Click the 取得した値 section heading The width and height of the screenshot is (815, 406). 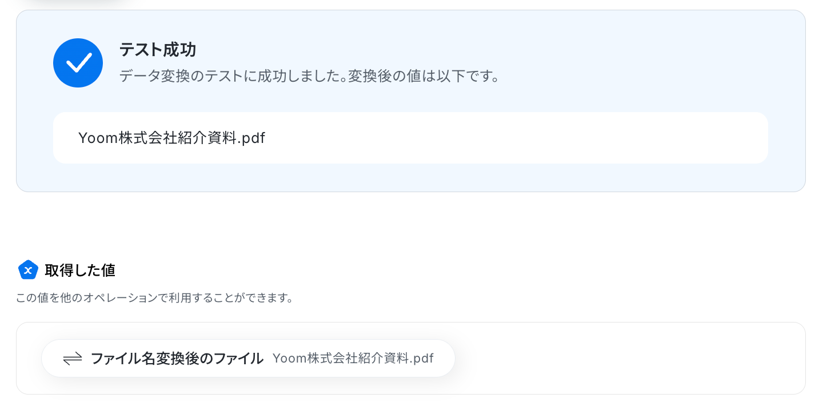pos(80,270)
